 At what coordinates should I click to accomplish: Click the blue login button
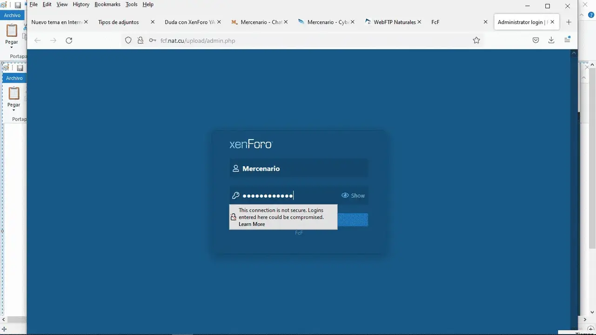tap(353, 220)
